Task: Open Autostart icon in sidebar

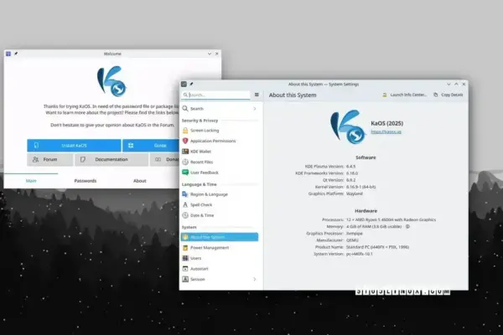Action: point(185,269)
